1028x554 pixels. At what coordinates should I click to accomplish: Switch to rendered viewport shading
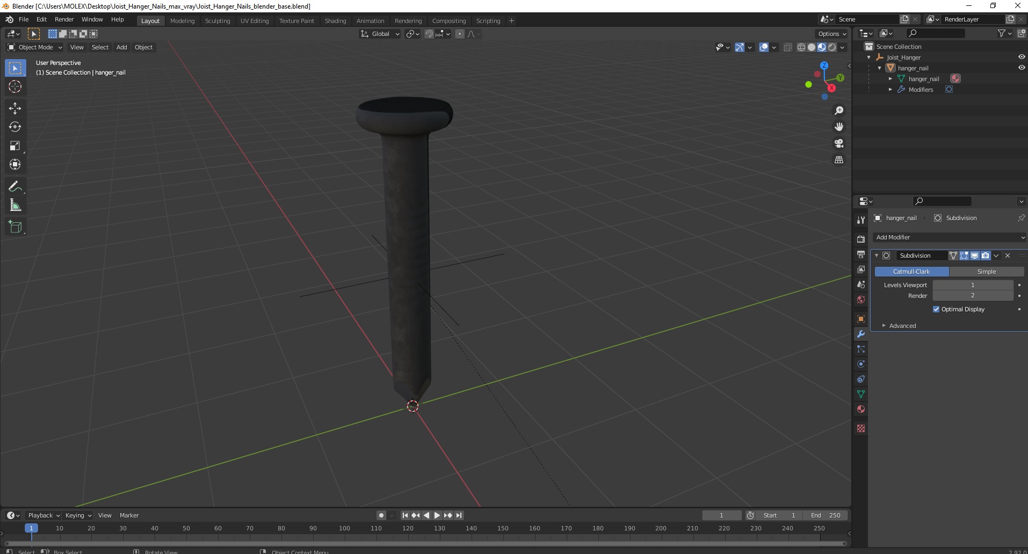tap(832, 47)
